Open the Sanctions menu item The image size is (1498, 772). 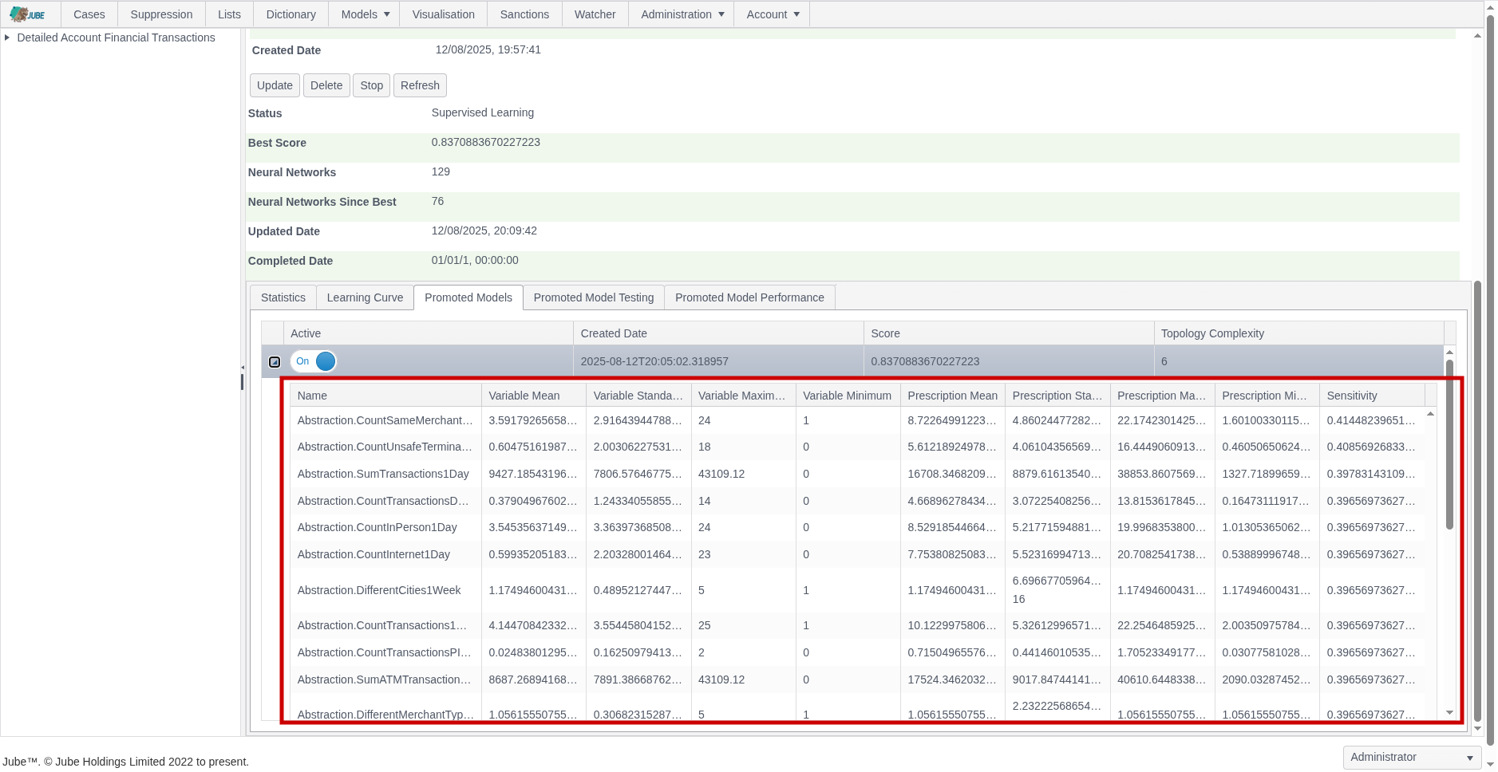524,14
